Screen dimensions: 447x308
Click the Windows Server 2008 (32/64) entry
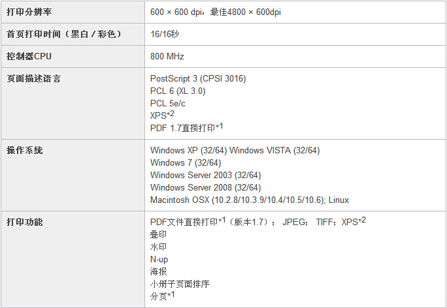205,187
